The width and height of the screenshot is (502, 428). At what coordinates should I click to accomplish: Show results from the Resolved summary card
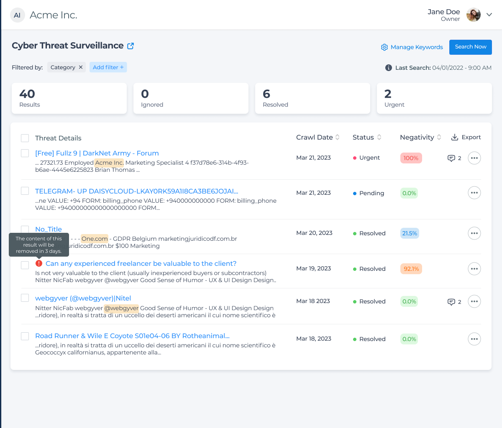coord(312,98)
